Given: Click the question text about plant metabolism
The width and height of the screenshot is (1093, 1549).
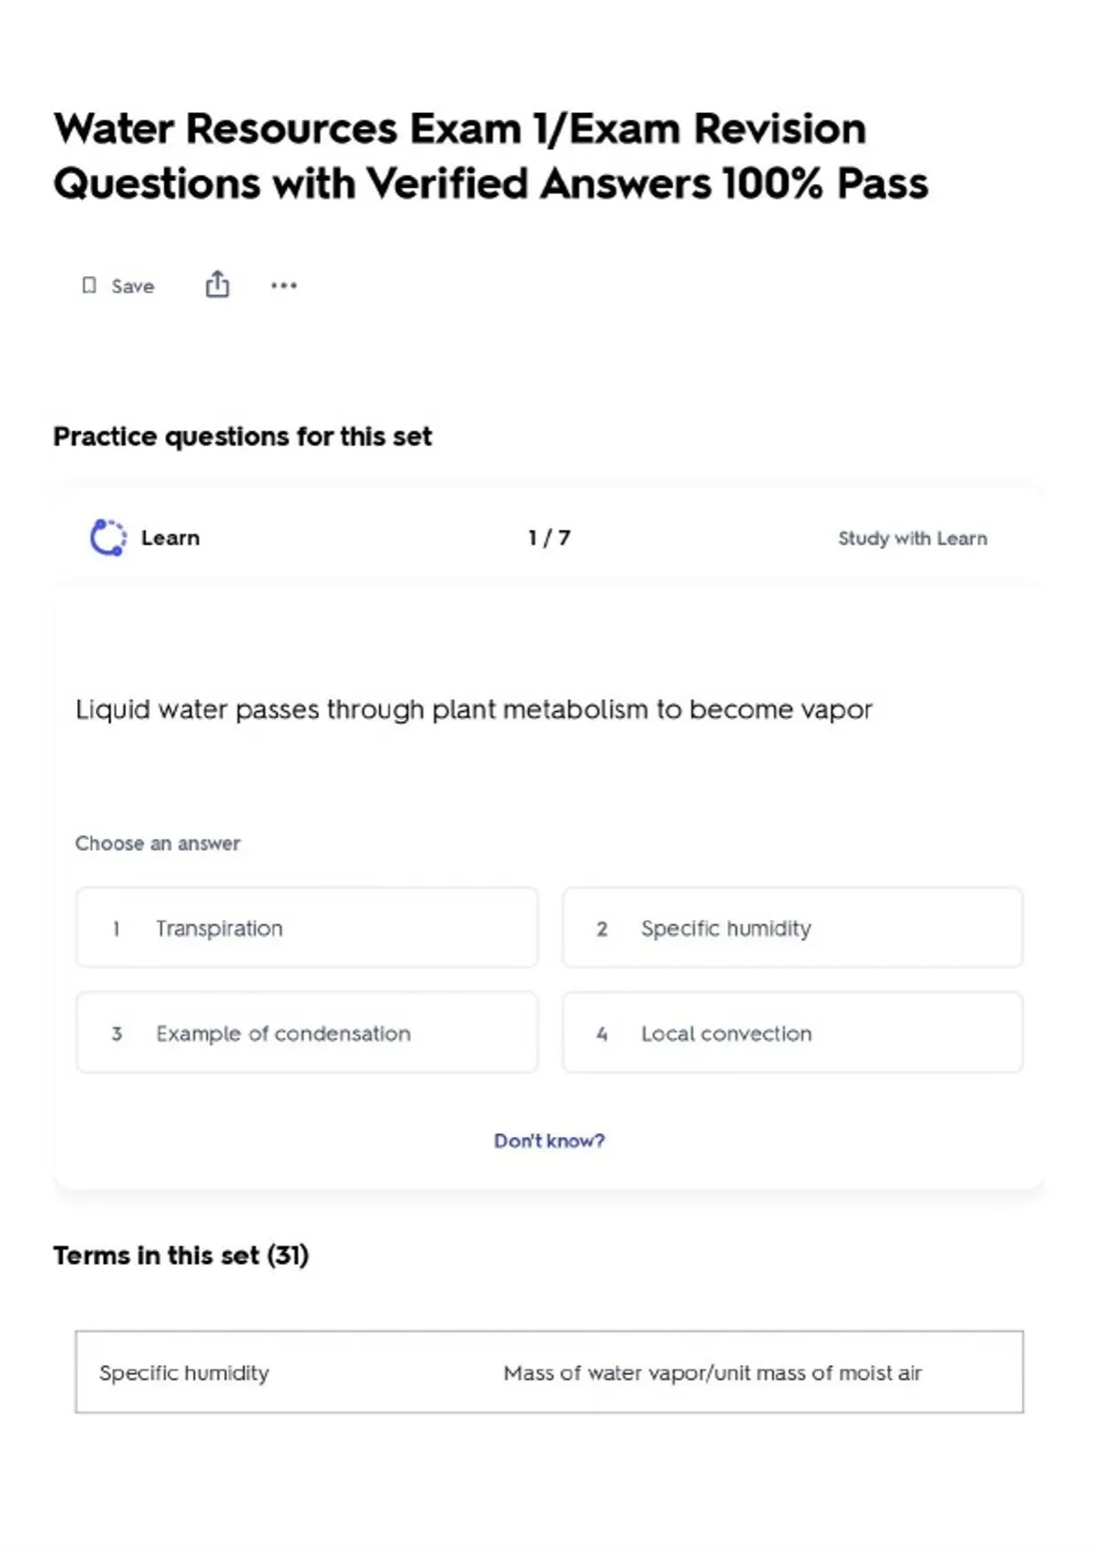Looking at the screenshot, I should tap(474, 710).
